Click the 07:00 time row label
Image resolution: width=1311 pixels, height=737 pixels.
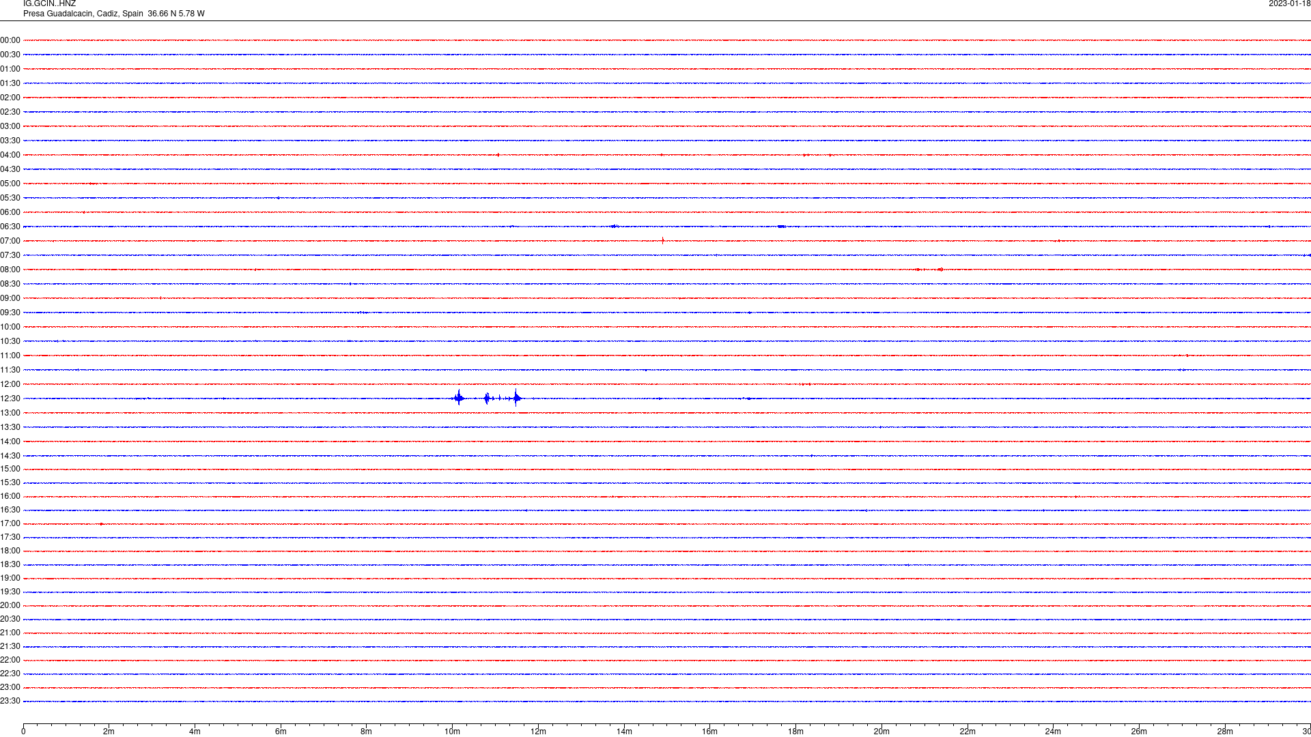coord(10,241)
